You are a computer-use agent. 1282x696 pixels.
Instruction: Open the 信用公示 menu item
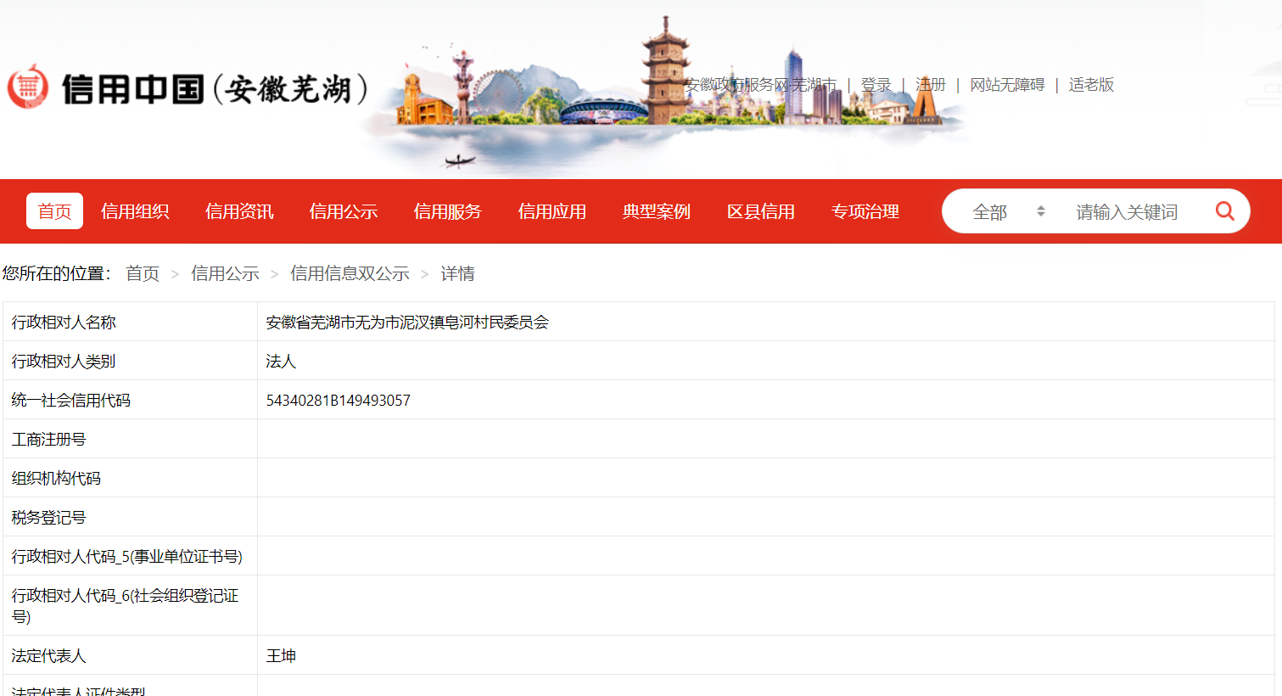click(x=344, y=211)
